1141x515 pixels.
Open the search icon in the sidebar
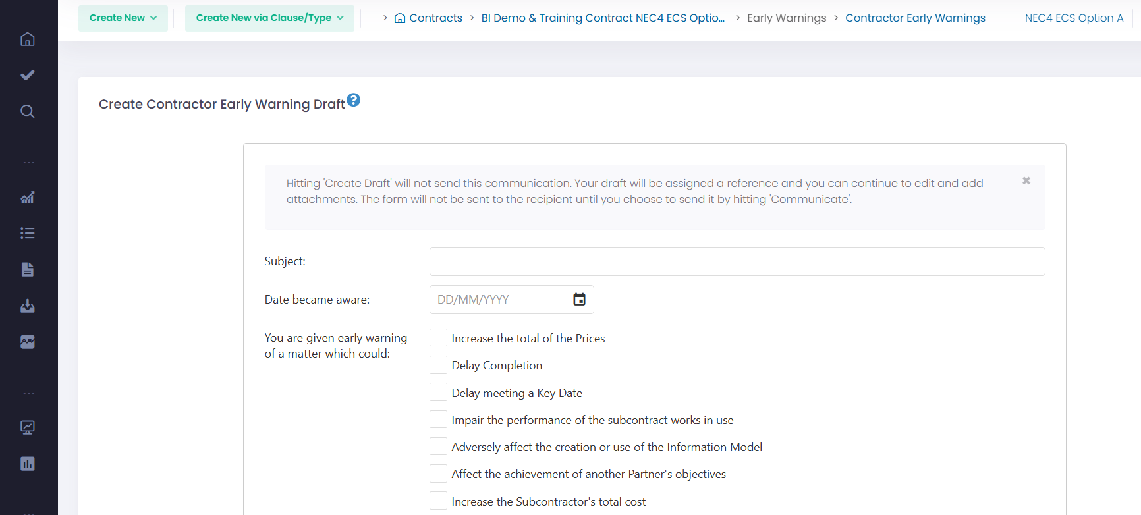[27, 111]
